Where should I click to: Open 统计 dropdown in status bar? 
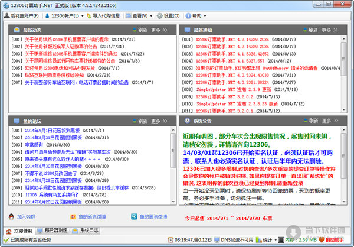(x=267, y=240)
